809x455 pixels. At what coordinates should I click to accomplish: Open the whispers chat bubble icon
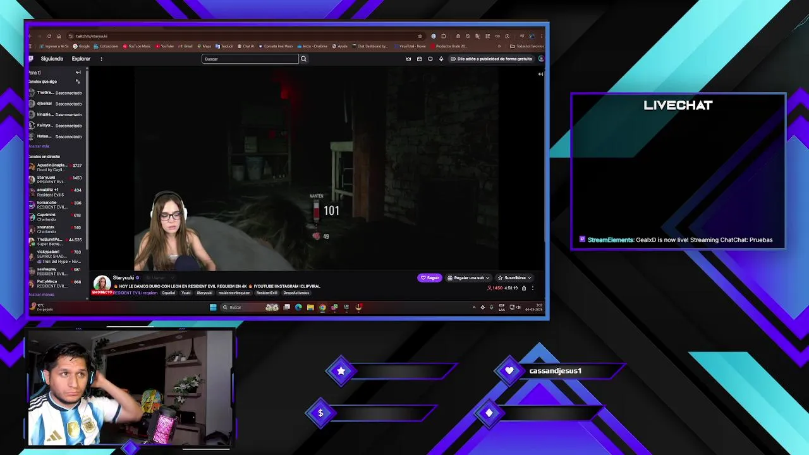430,59
